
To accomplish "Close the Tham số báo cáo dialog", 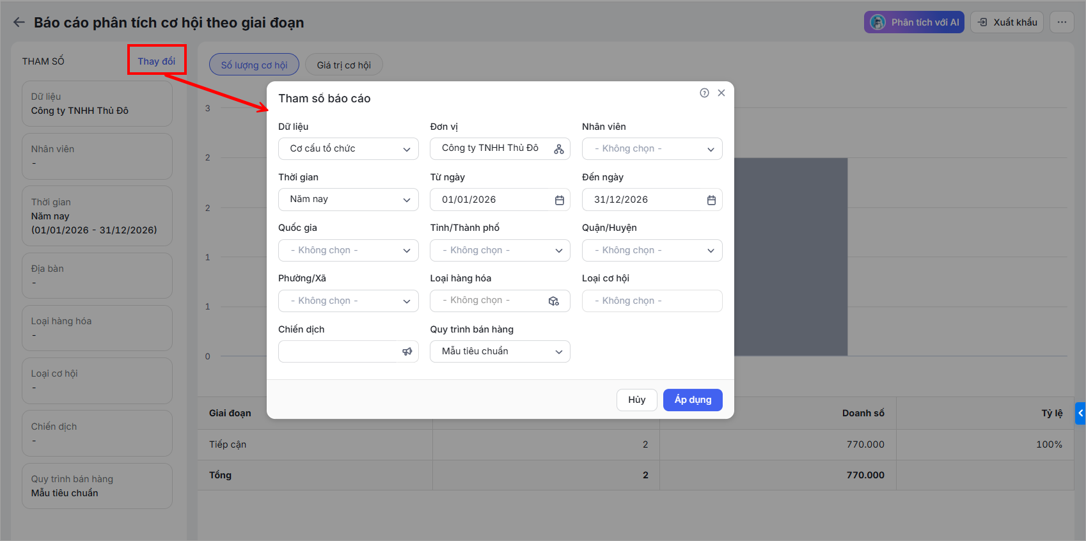I will [721, 93].
